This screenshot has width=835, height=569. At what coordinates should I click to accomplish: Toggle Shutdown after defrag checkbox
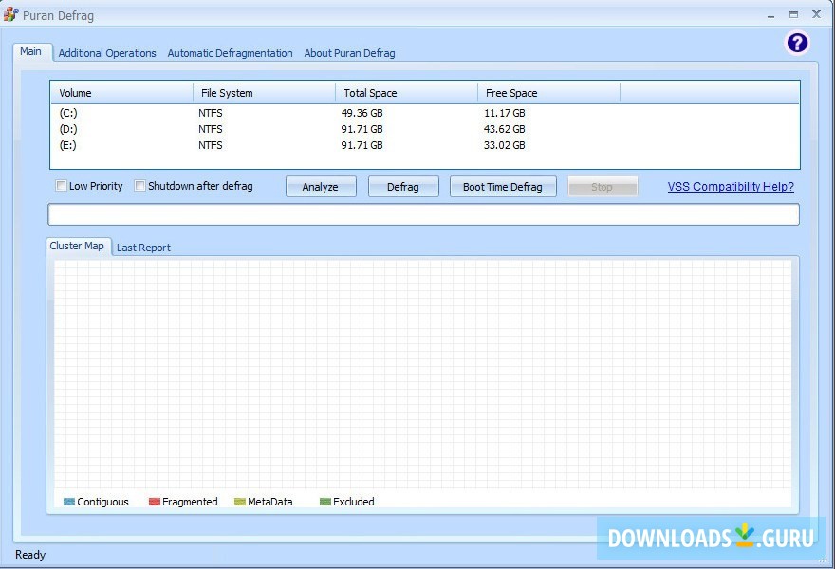140,186
